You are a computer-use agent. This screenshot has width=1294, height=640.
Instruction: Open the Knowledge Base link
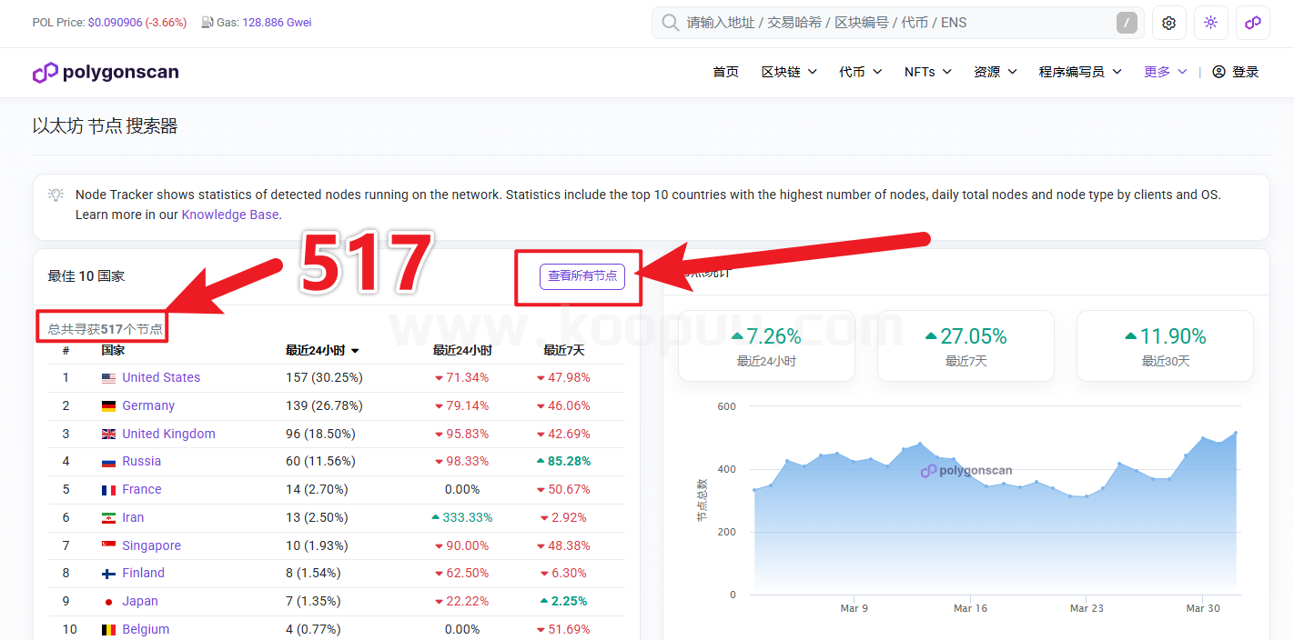[230, 215]
